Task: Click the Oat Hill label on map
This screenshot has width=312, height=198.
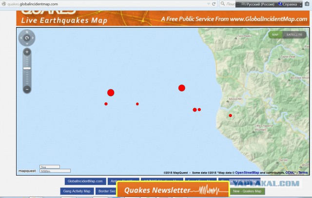Action: [283, 160]
